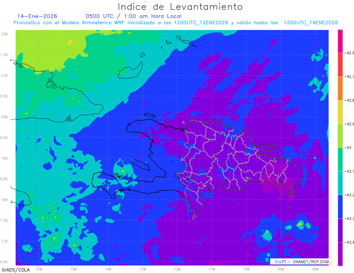Click the '0500 UTC / 1:00 am Hora Local' text
Viewport: 354px width, 273px height.
click(x=133, y=16)
